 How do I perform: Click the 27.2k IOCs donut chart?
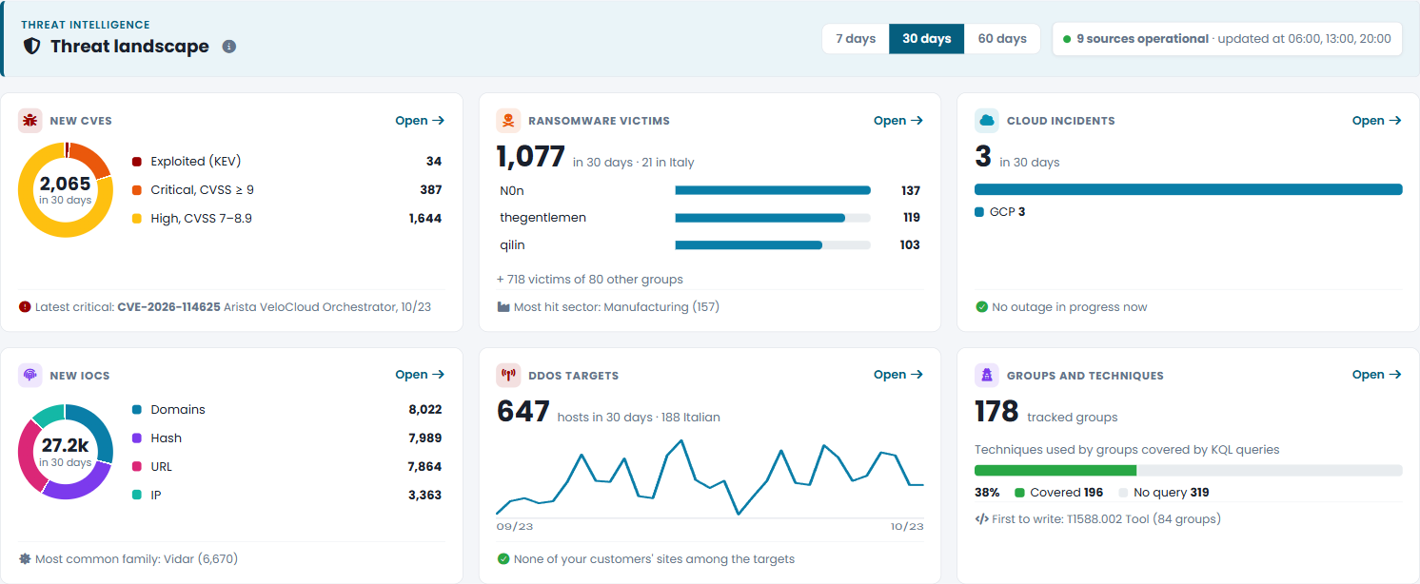65,452
